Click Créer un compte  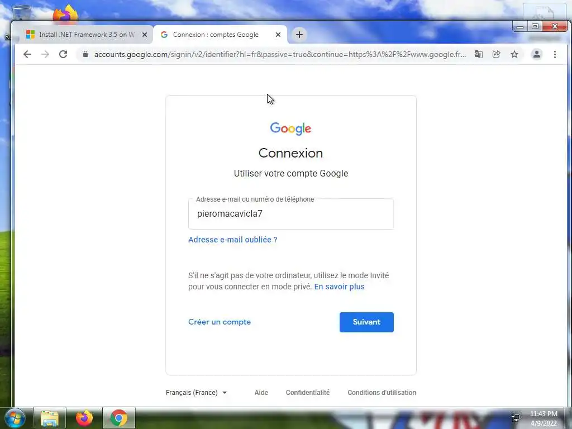(x=220, y=322)
